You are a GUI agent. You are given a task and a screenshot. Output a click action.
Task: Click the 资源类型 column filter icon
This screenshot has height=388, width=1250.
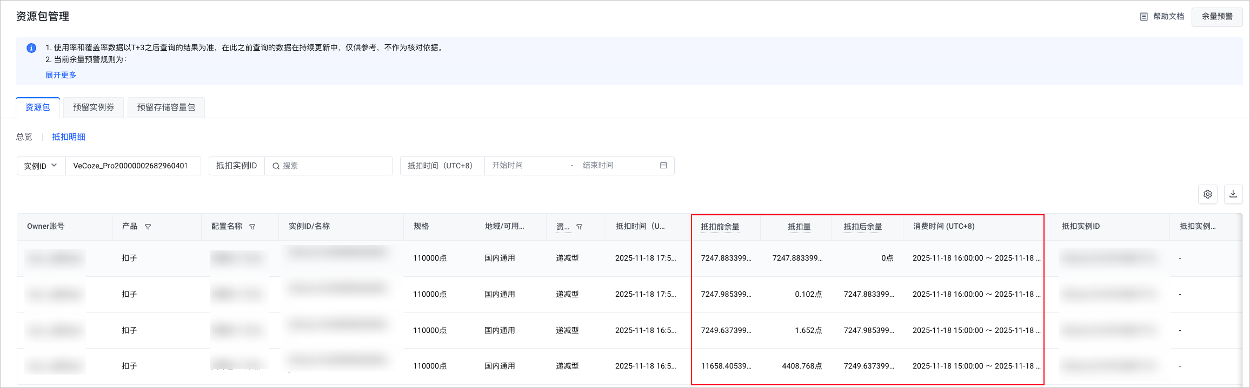(579, 227)
